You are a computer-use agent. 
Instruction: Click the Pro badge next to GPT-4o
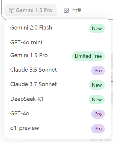click(x=98, y=114)
